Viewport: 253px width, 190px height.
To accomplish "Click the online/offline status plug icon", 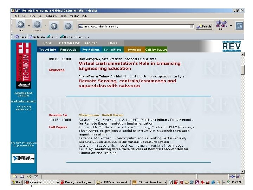I will pyautogui.click(x=232, y=177).
